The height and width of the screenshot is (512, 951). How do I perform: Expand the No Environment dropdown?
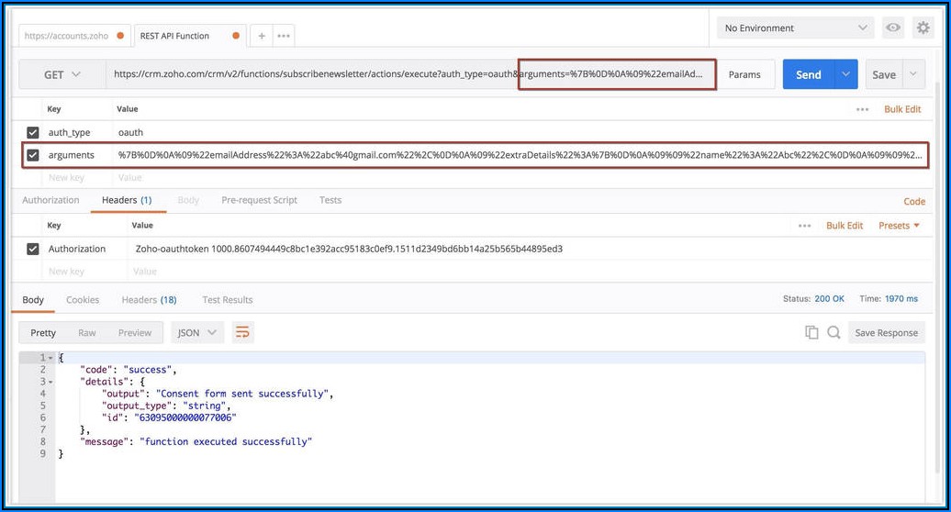click(795, 28)
